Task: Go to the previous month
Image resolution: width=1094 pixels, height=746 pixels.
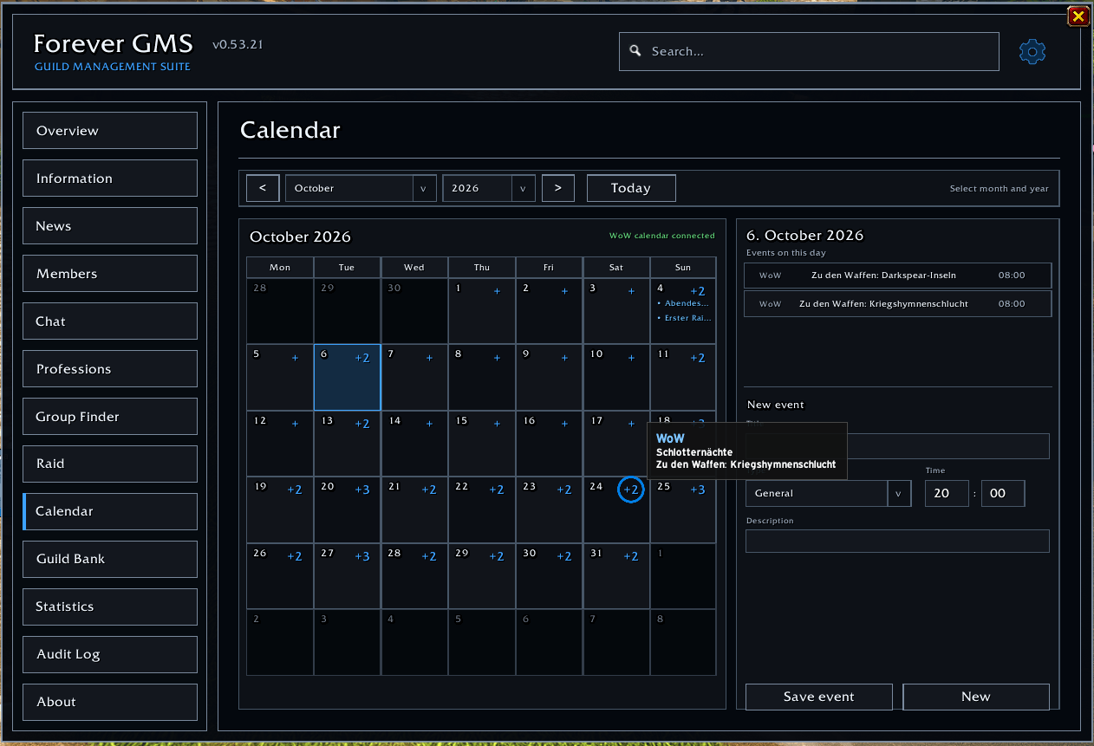Action: point(263,188)
